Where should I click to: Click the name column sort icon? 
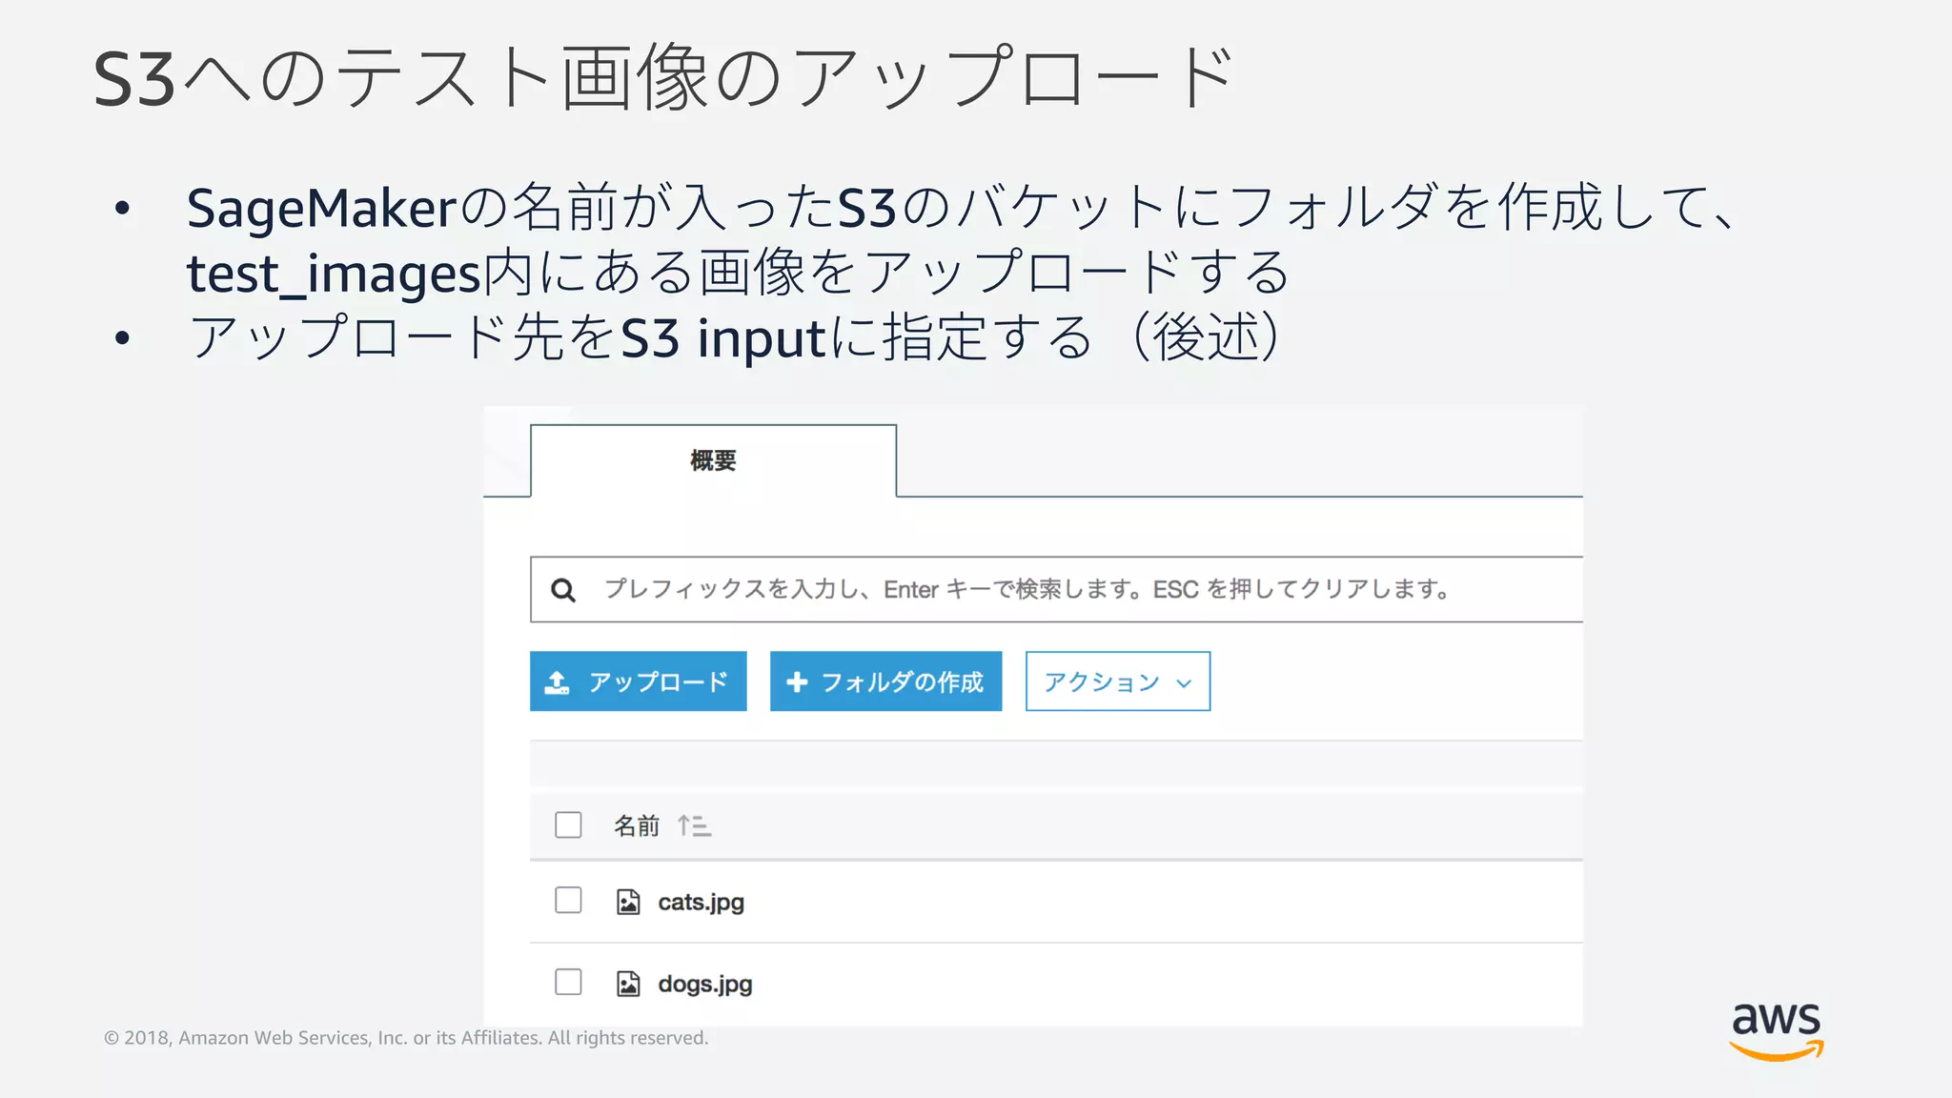click(x=695, y=825)
